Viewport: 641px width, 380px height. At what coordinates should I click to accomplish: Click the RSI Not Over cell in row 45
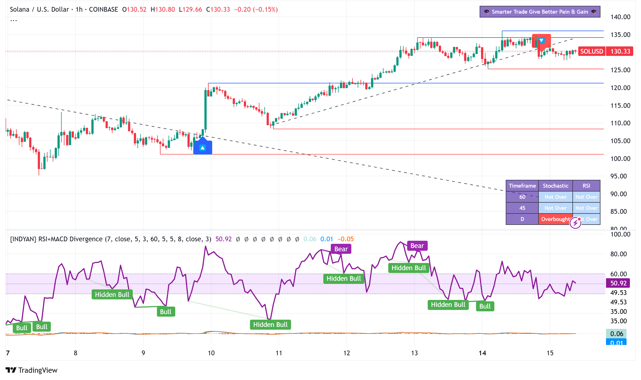pos(586,208)
